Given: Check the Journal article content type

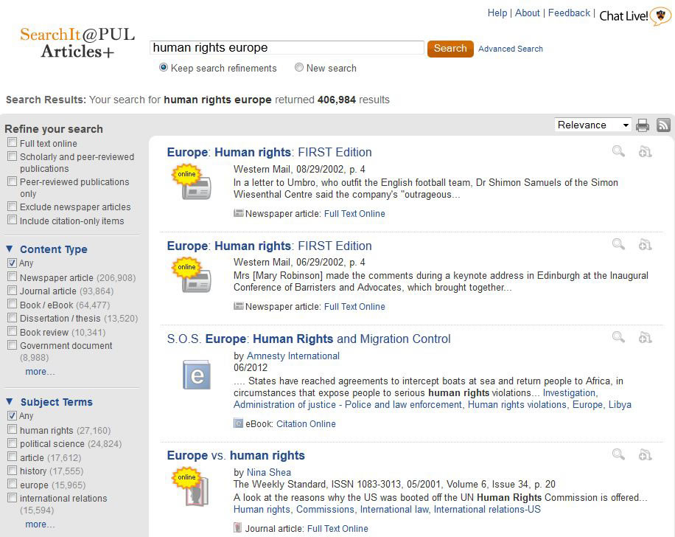Looking at the screenshot, I should coord(12,291).
